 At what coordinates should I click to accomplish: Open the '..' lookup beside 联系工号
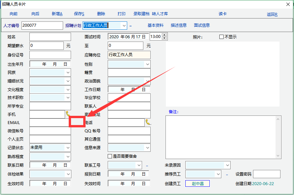(147, 166)
